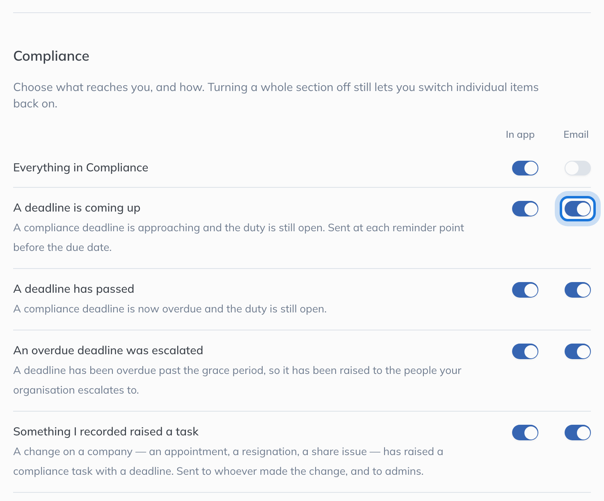The image size is (604, 501).
Task: Switch off email for A deadline has passed
Action: pyautogui.click(x=577, y=290)
